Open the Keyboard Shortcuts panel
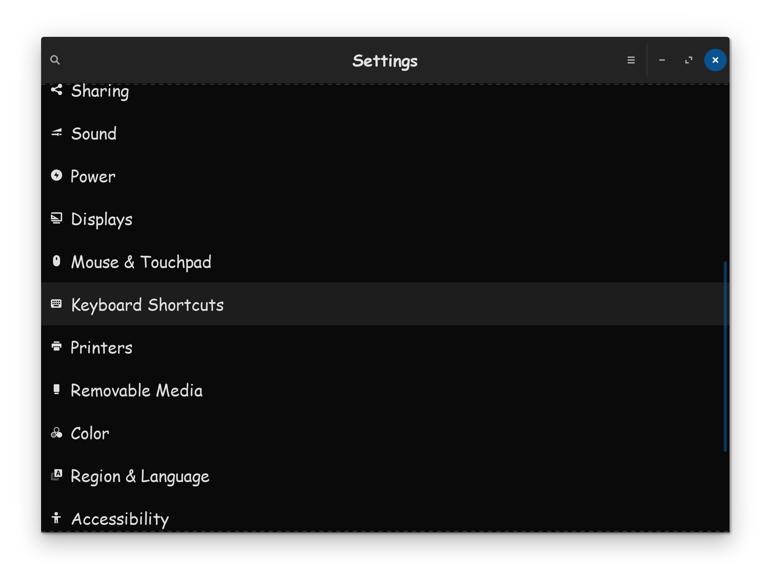772x579 pixels. click(148, 304)
